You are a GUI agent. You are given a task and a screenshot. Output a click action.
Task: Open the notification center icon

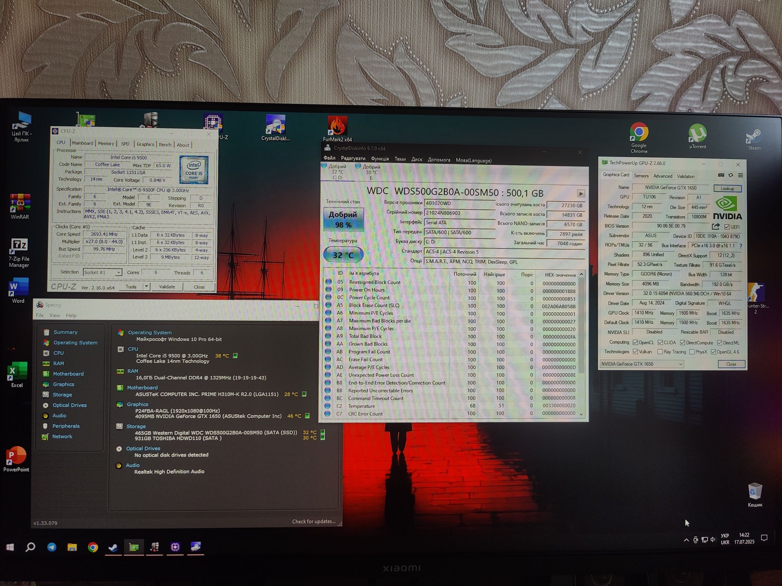(764, 538)
